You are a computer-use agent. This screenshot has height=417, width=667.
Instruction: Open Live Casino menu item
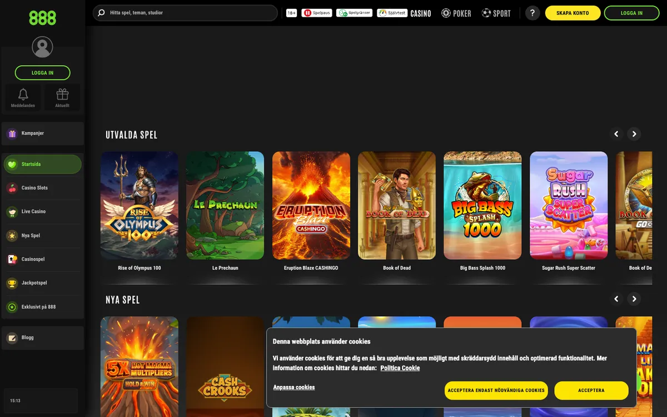coord(43,212)
